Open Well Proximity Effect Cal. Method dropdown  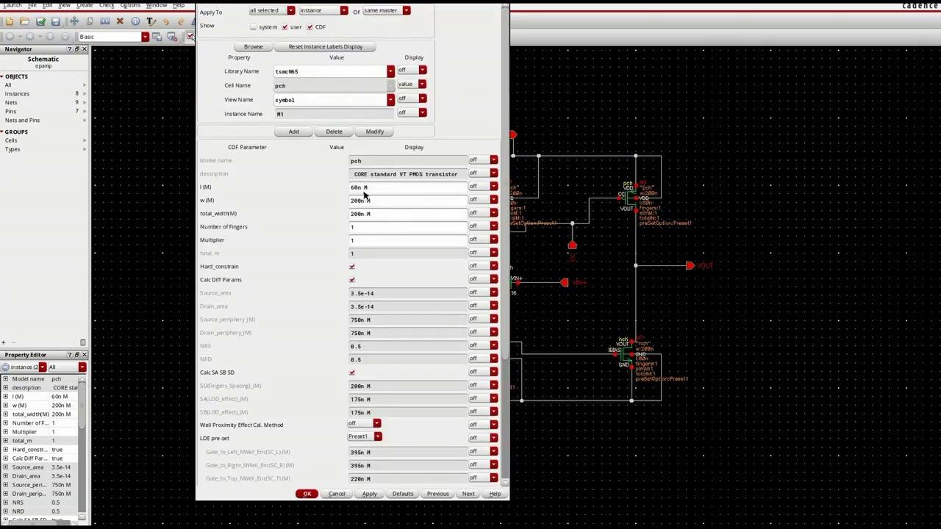(364, 423)
